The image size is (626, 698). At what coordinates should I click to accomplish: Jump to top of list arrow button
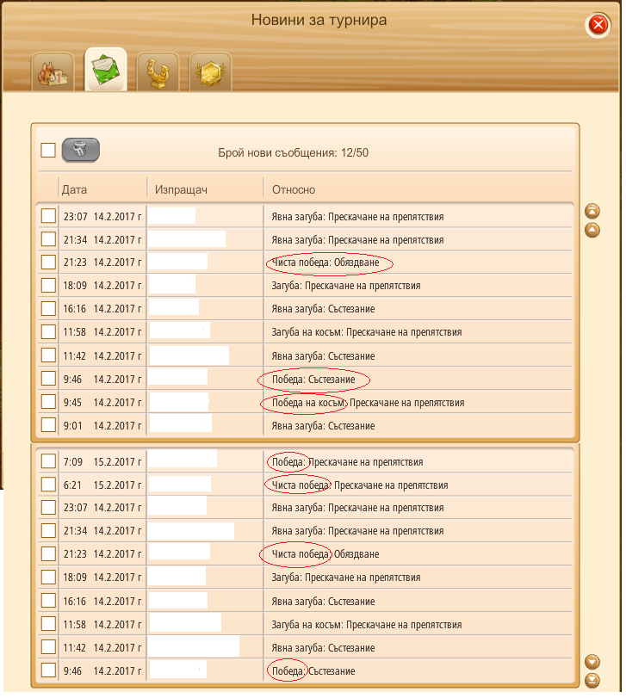pos(592,211)
